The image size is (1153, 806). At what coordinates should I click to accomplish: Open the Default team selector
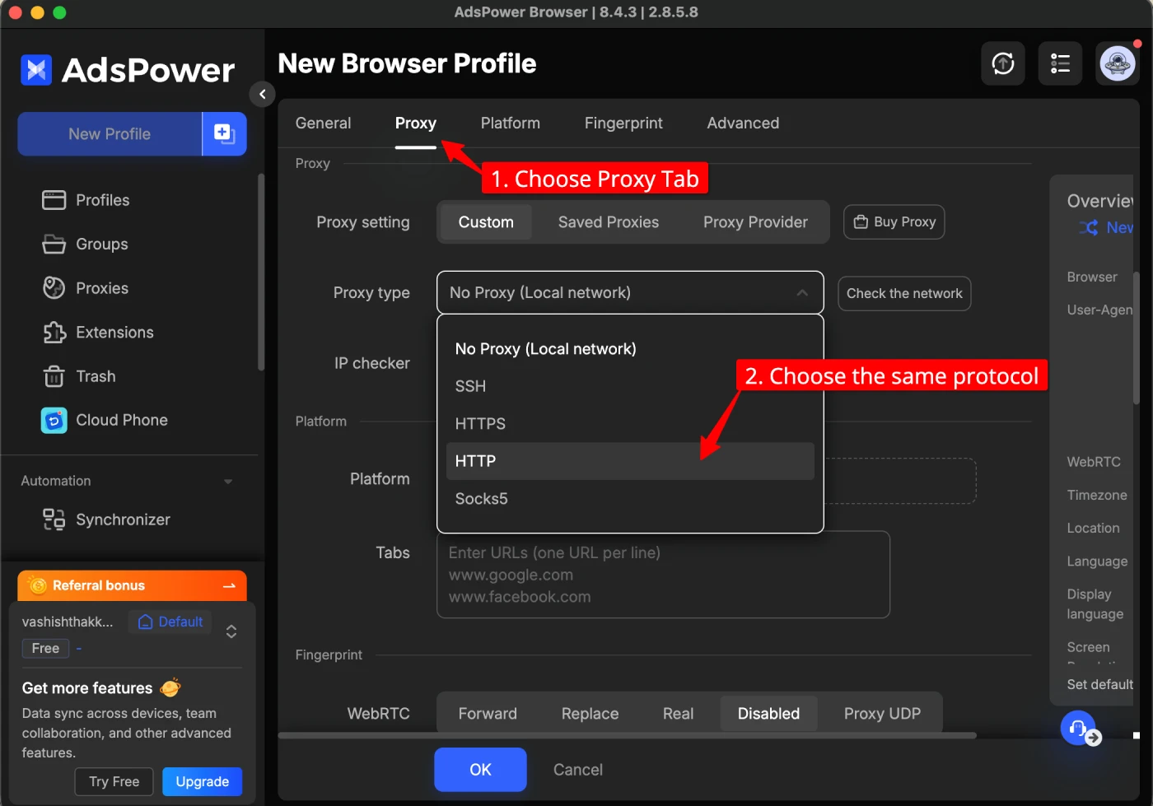click(170, 622)
